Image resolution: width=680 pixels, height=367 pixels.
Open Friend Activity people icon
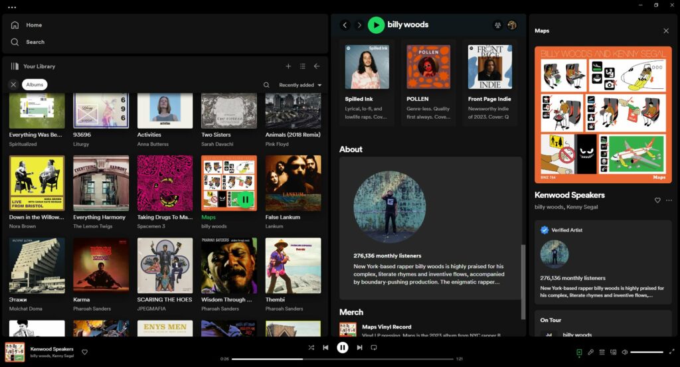click(498, 25)
